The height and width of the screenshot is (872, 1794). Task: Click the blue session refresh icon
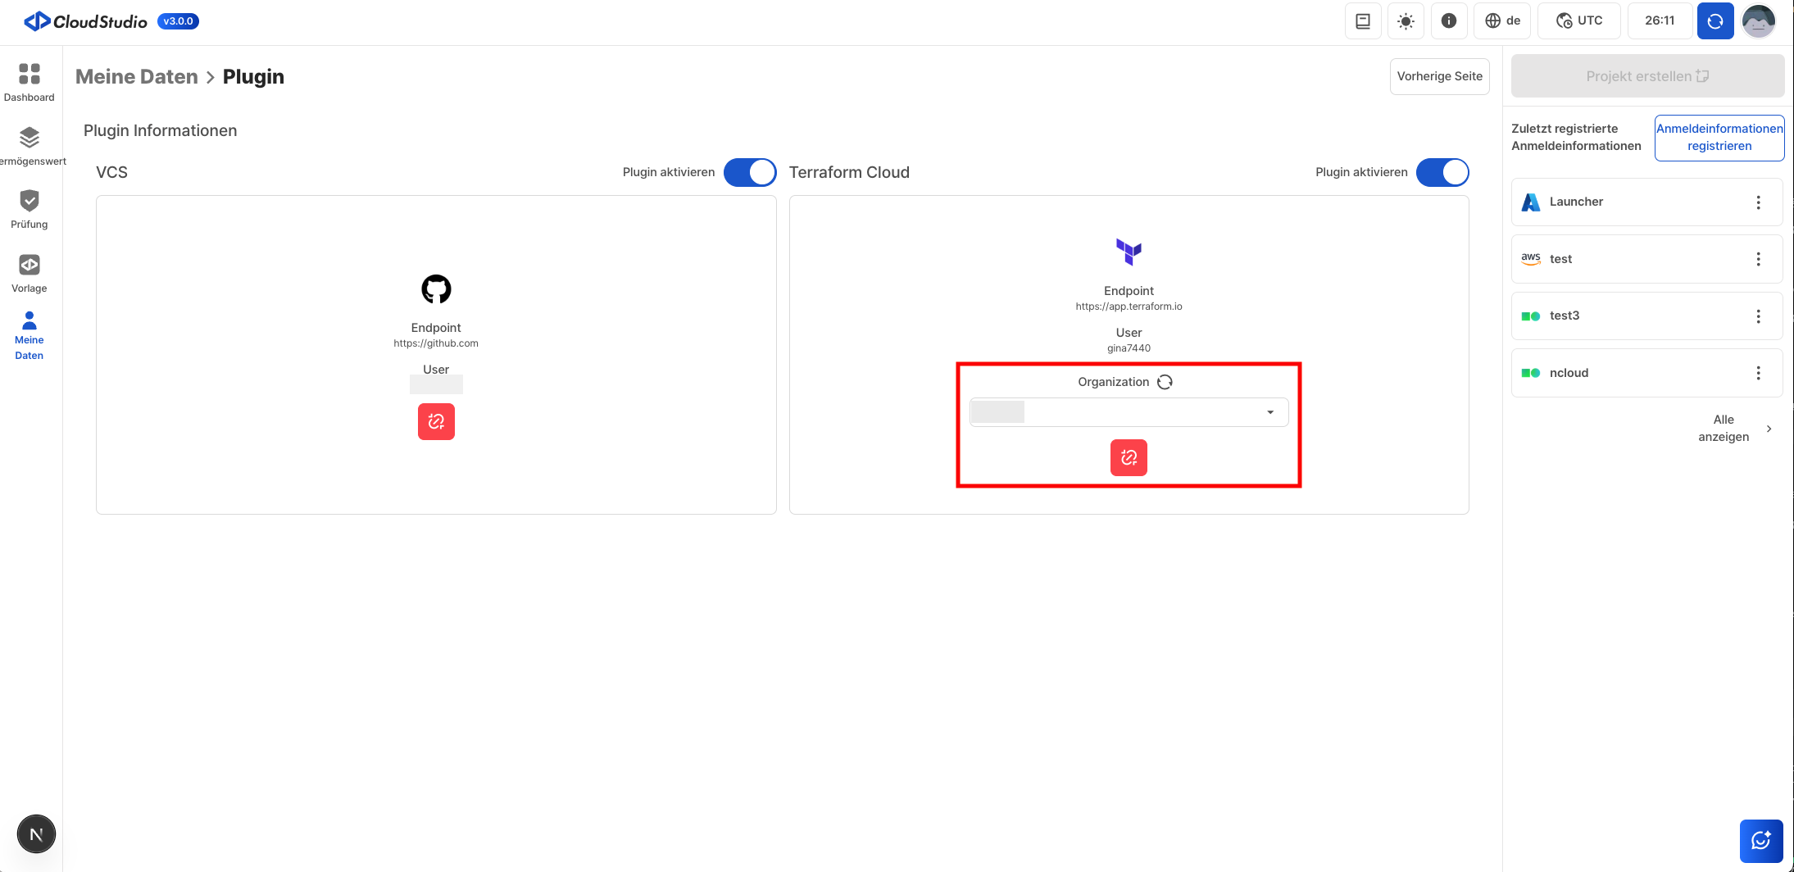coord(1715,21)
